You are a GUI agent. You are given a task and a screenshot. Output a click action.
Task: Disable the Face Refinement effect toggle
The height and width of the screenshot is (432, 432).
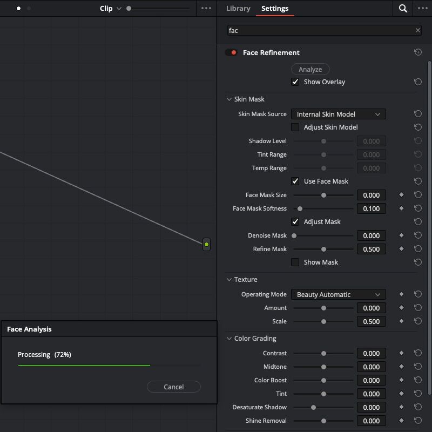click(x=231, y=52)
